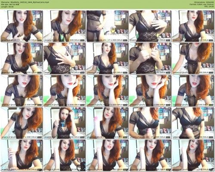Open the thumbnail showing a blue mug

point(64,123)
